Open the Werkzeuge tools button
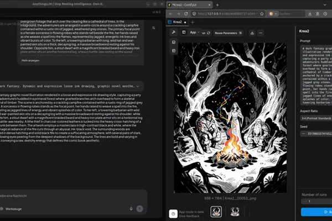This screenshot has width=332, height=221. [x=11, y=209]
